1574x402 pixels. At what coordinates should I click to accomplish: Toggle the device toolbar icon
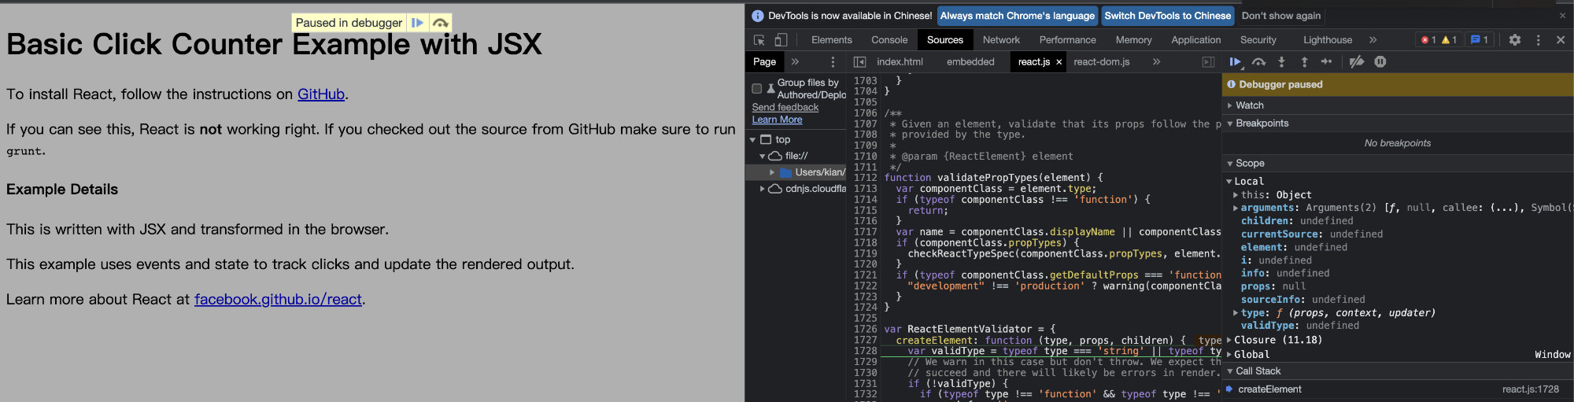click(x=781, y=40)
